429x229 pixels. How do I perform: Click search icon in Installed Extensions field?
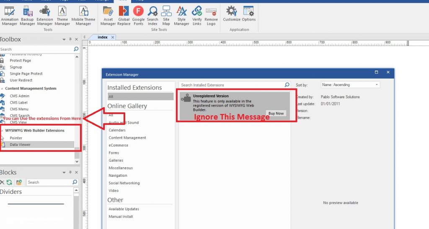point(287,85)
